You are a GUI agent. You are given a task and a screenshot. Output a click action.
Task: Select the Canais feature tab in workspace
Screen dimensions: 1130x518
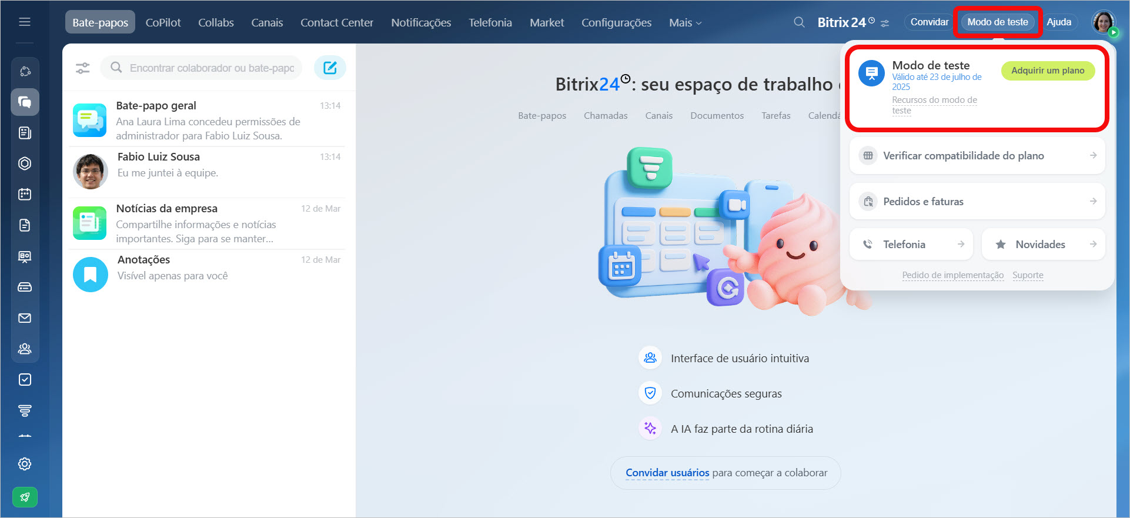[x=658, y=116]
